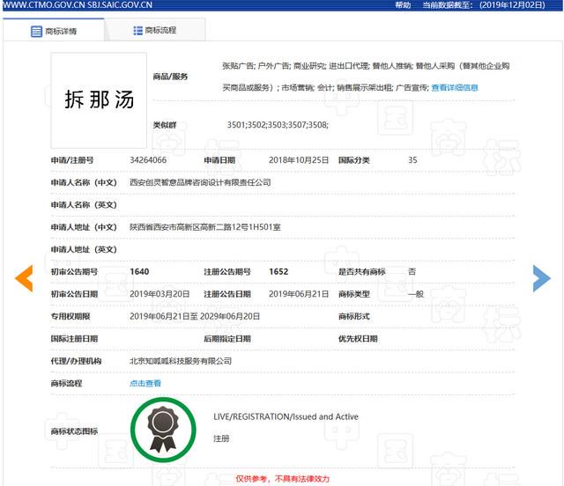Select registration announcement date 2019年06月21日
The height and width of the screenshot is (486, 564).
tap(299, 294)
